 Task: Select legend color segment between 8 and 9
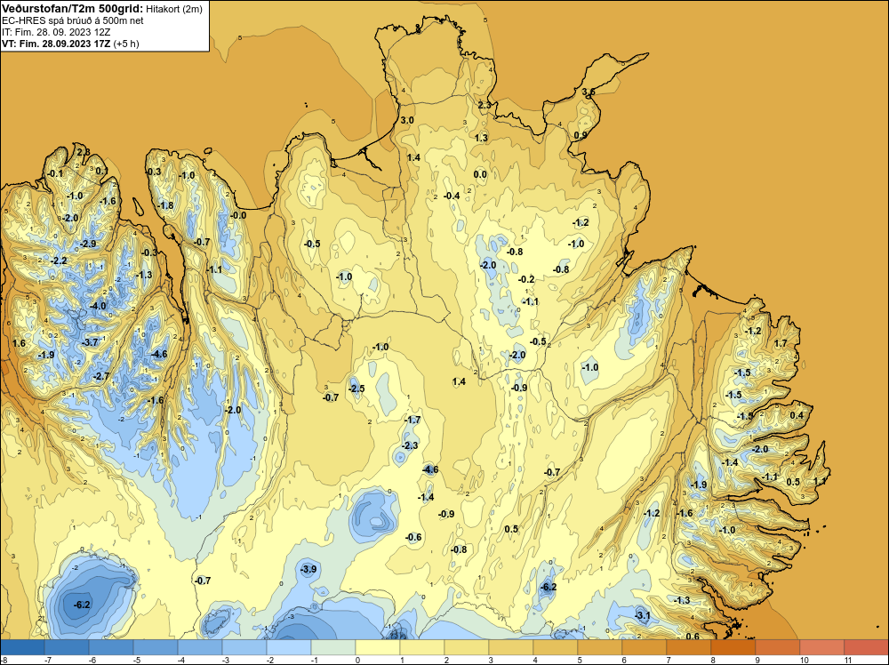[x=733, y=647]
